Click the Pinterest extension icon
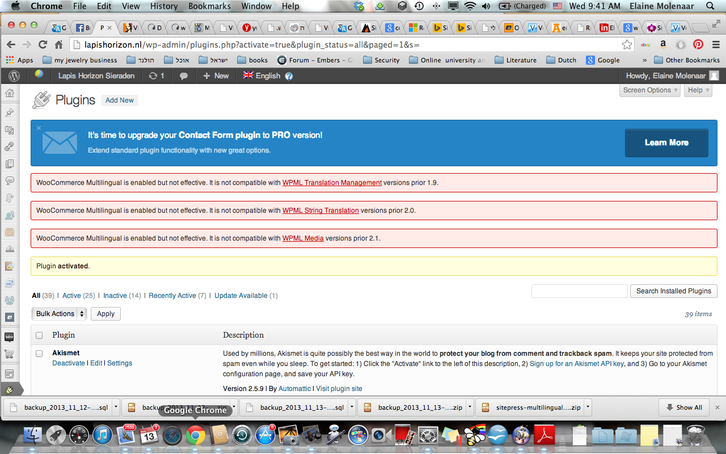This screenshot has width=726, height=454. [698, 44]
